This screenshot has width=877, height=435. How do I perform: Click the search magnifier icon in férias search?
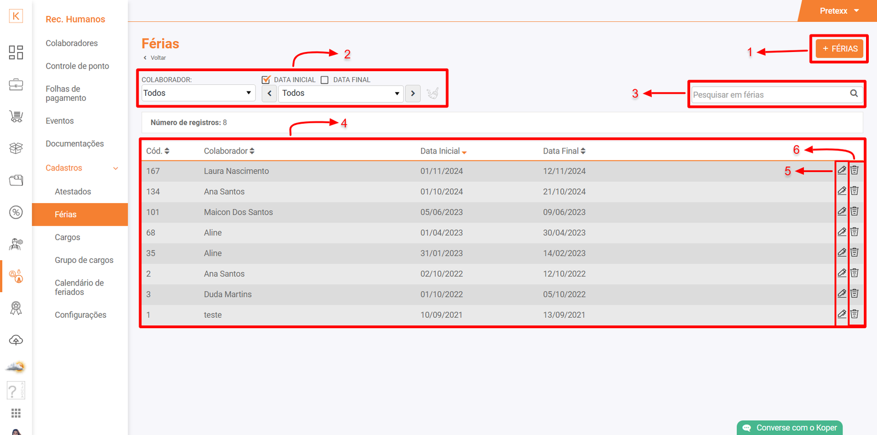pyautogui.click(x=853, y=94)
